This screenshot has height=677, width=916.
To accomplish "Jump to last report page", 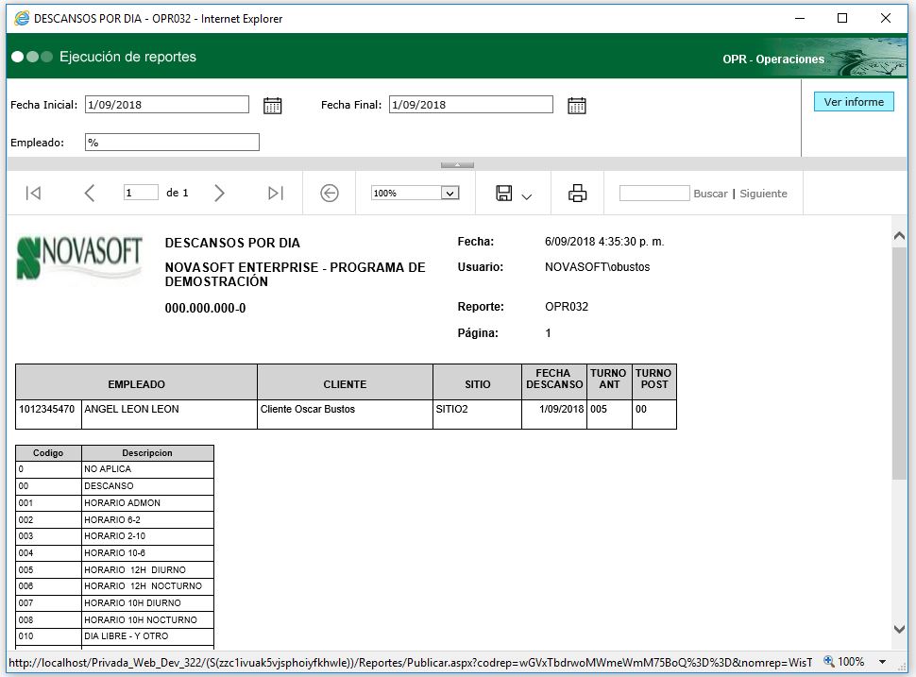I will tap(276, 194).
